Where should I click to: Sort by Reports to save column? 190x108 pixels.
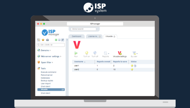120,62
